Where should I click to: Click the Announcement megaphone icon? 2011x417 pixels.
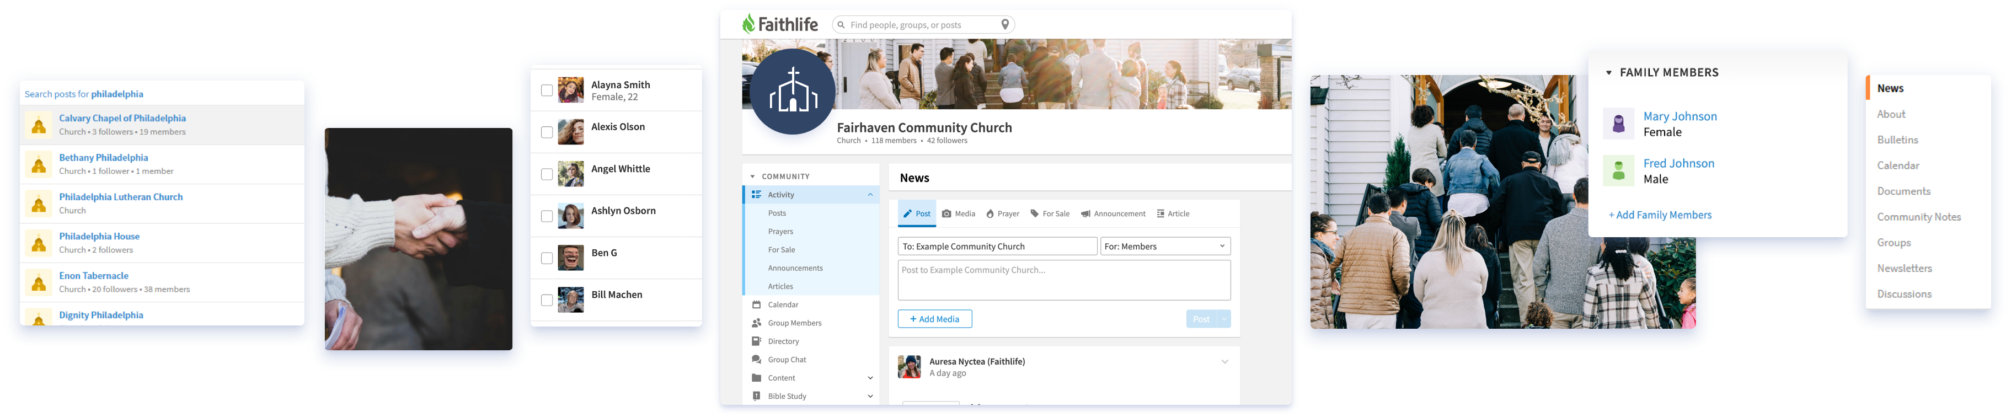click(x=1085, y=213)
